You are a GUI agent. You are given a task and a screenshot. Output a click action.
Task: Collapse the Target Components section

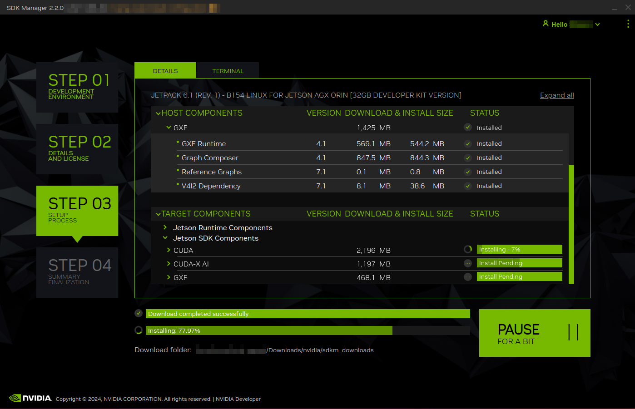(x=158, y=214)
